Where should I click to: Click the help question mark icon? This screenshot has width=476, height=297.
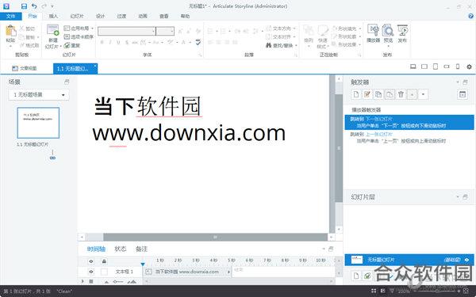(x=470, y=16)
